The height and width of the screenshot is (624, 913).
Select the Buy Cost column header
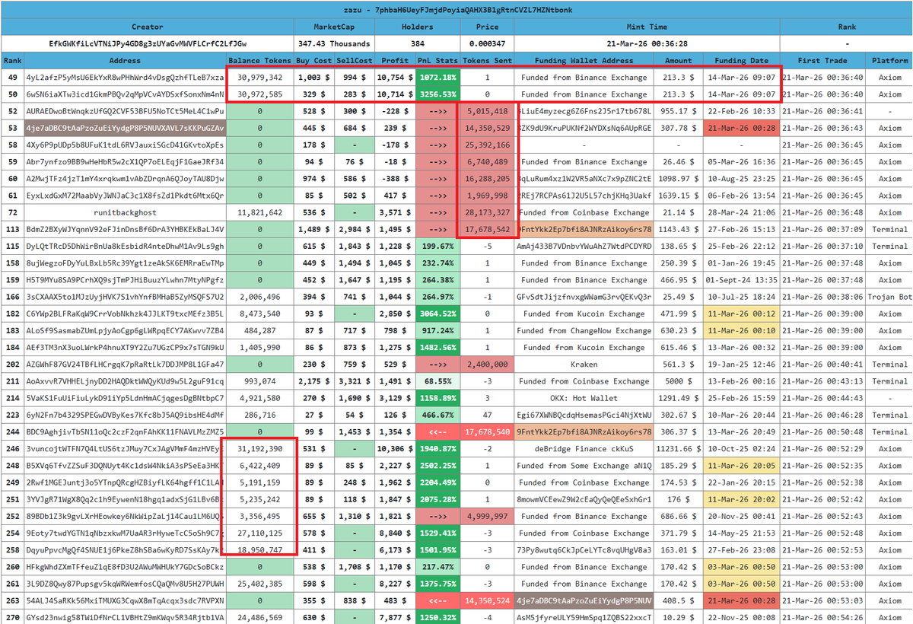click(x=313, y=61)
